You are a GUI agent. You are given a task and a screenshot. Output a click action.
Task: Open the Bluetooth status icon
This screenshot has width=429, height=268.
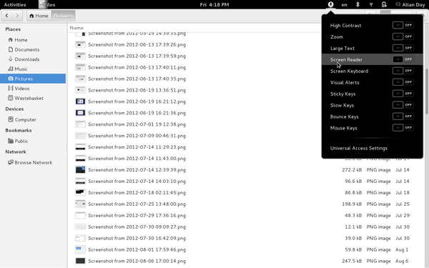pyautogui.click(x=357, y=4)
